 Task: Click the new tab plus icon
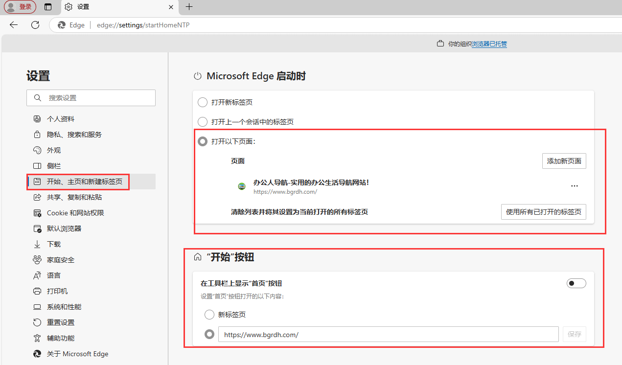tap(189, 7)
